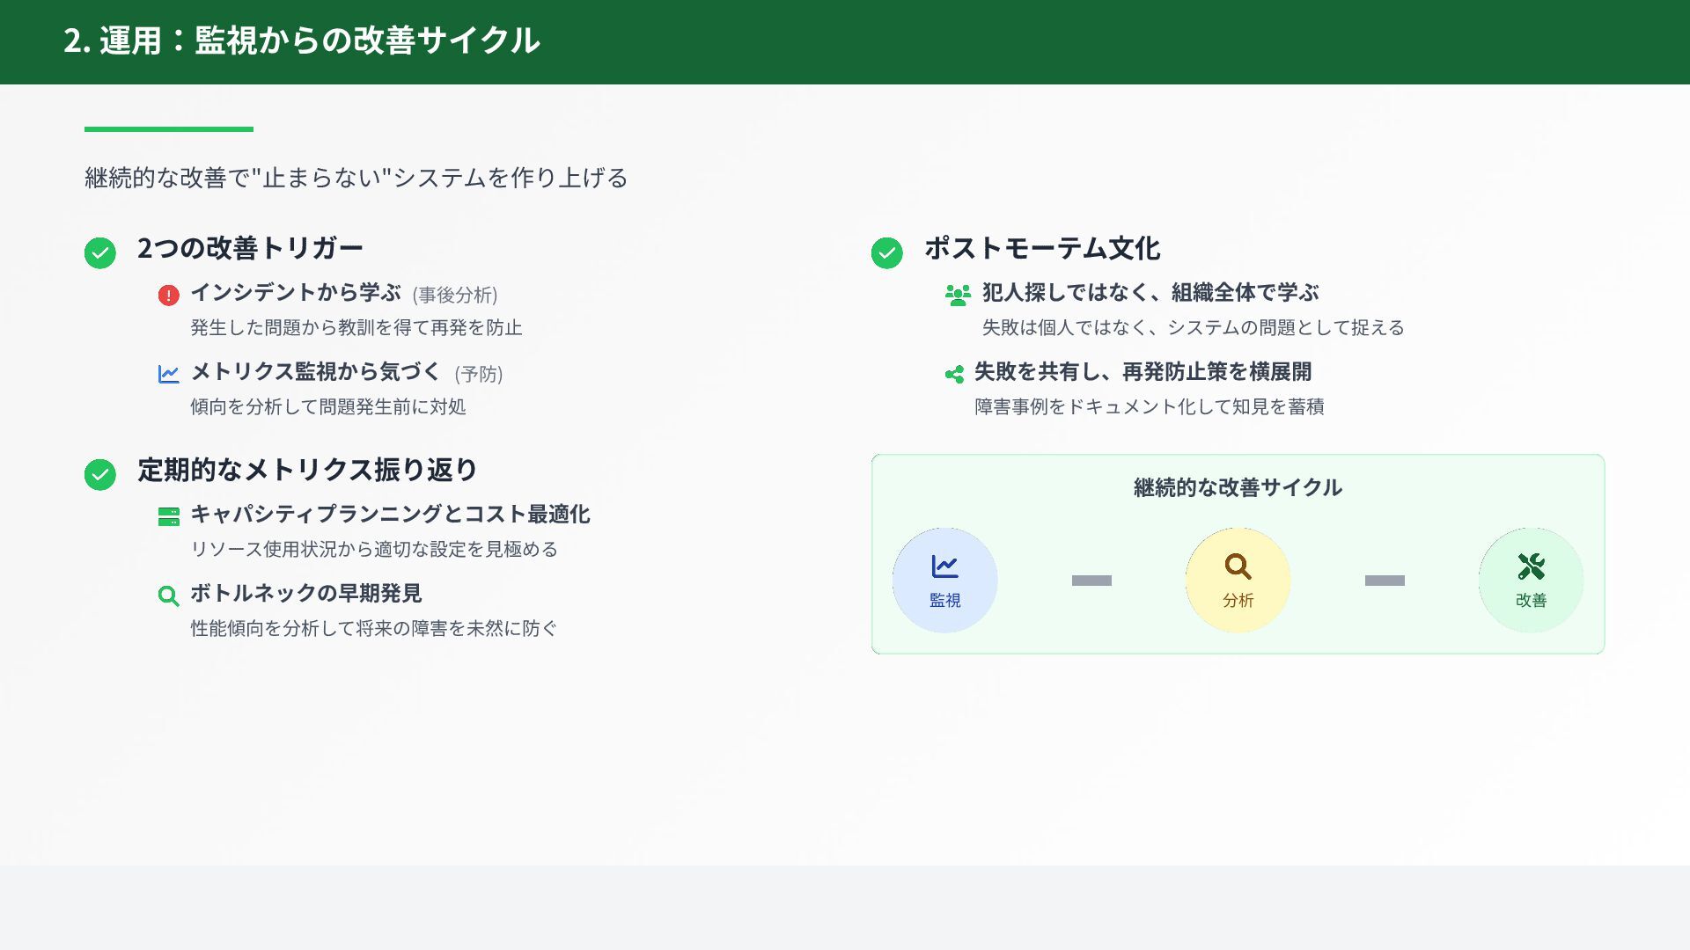Click the green server capacity icon
Viewport: 1690px width, 950px height.
[x=168, y=516]
